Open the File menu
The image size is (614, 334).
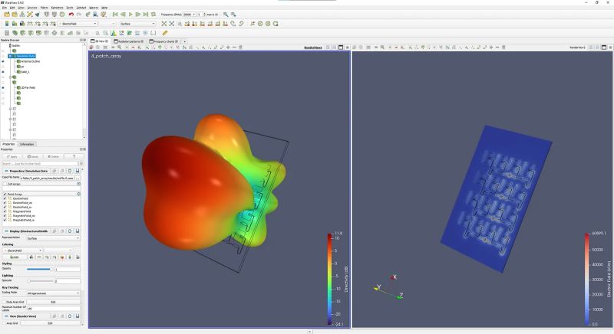[x=5, y=8]
